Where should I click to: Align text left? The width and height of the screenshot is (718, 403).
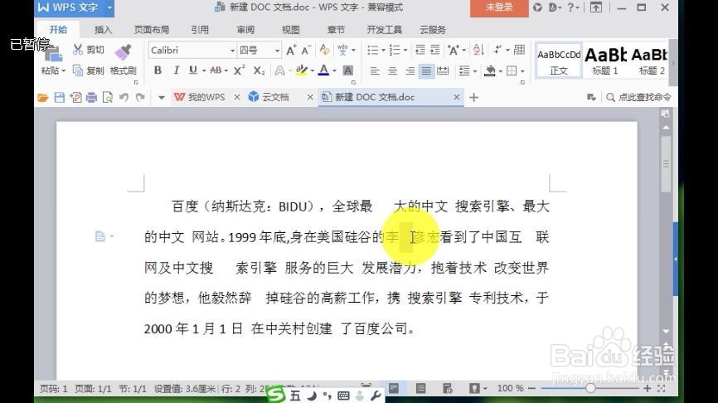click(x=375, y=71)
